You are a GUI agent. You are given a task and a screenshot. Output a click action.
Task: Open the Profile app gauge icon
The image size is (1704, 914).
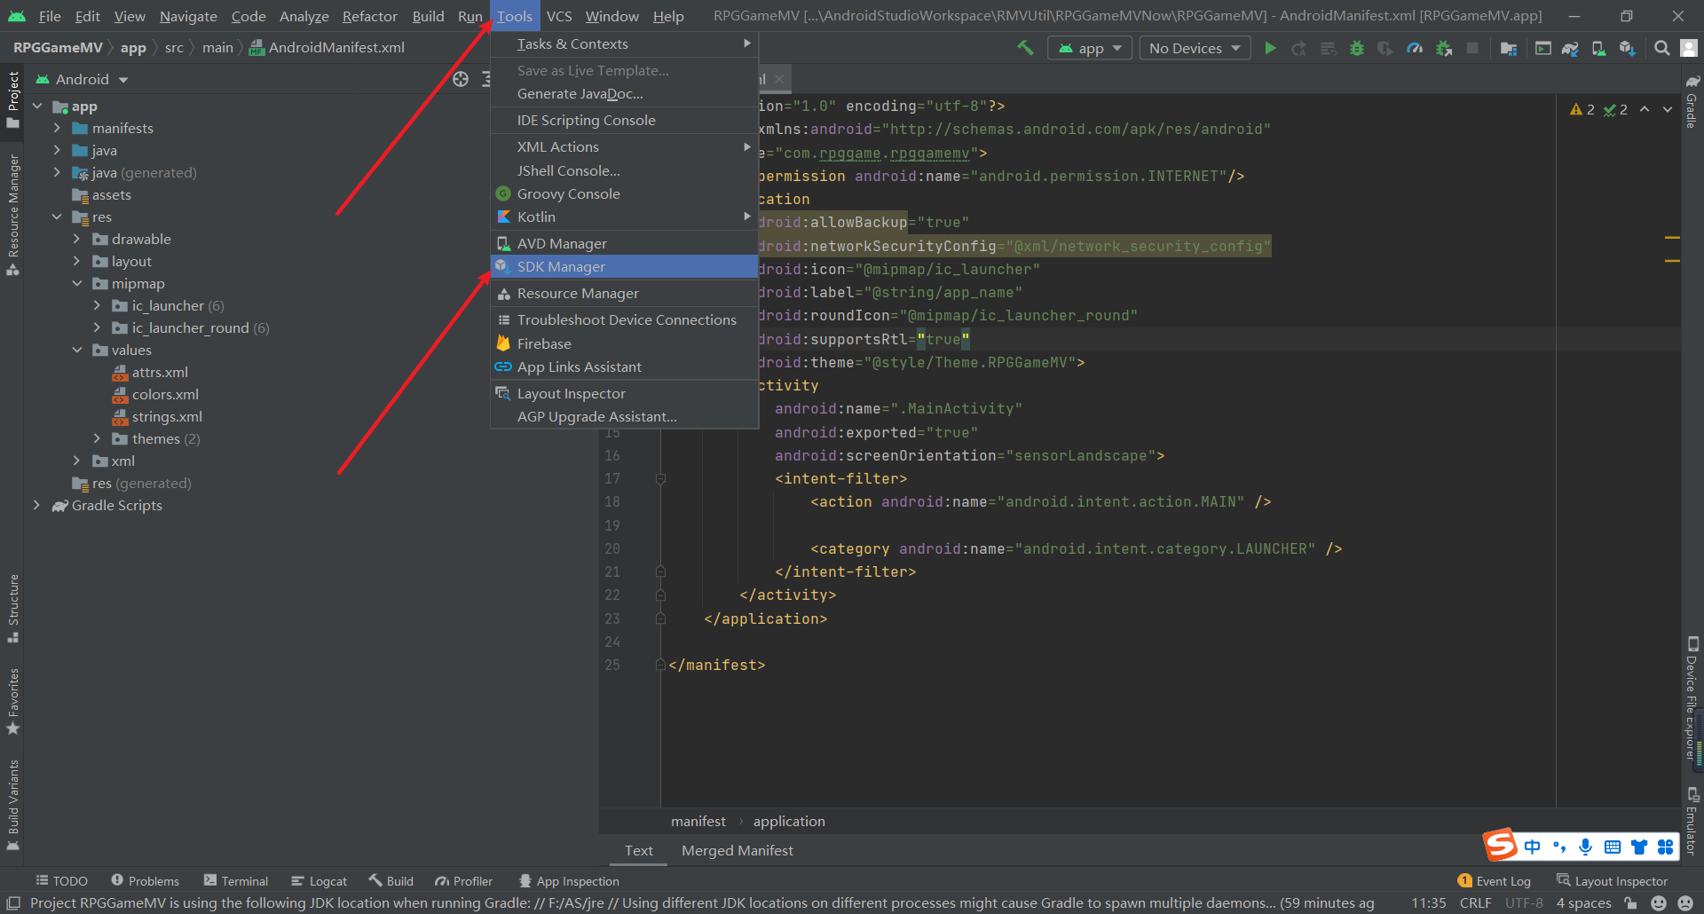point(1415,48)
